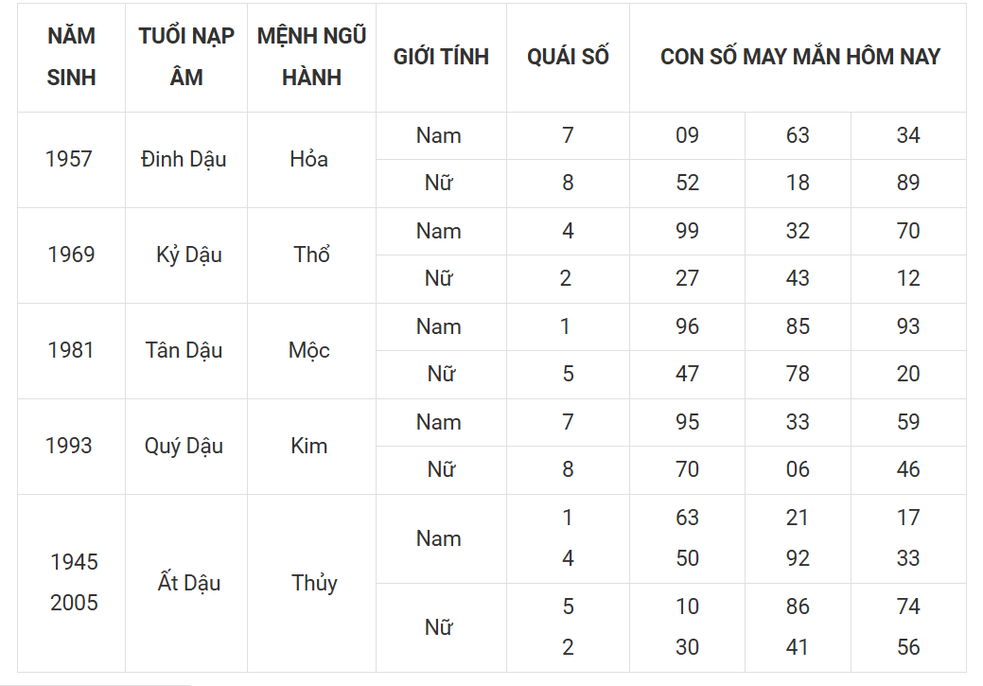Select the Ất Dậu cell

(x=186, y=583)
